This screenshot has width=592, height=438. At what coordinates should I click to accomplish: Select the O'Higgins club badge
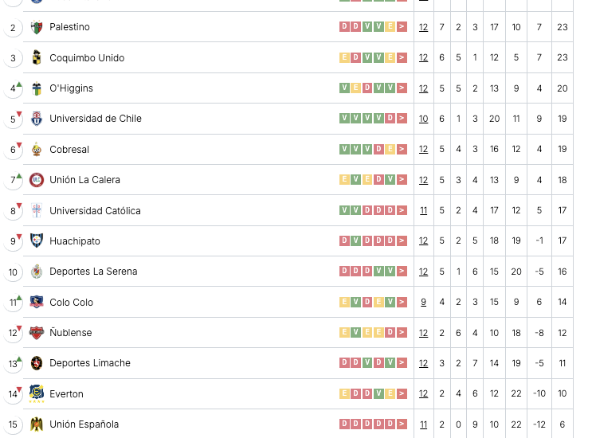click(37, 88)
